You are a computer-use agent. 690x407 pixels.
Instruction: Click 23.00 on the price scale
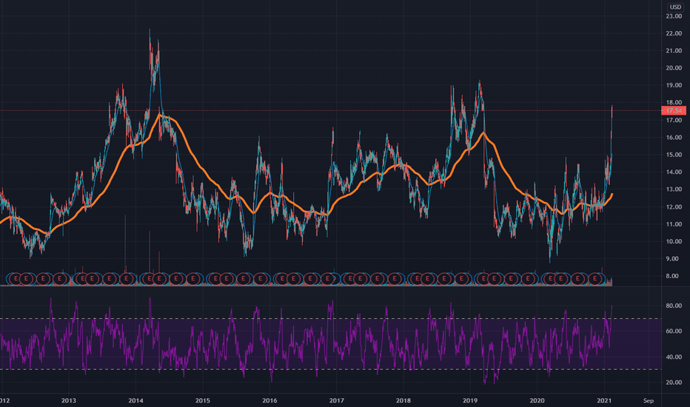point(674,16)
